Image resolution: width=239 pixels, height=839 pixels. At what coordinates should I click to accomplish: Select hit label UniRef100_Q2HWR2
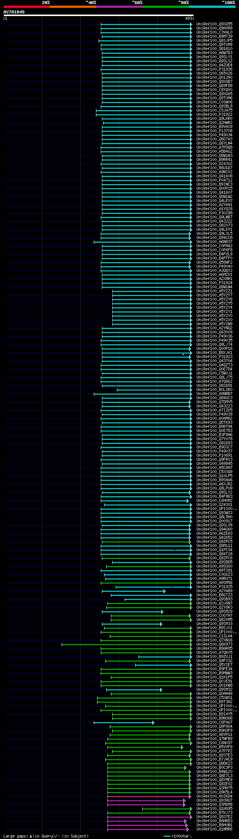point(214,122)
